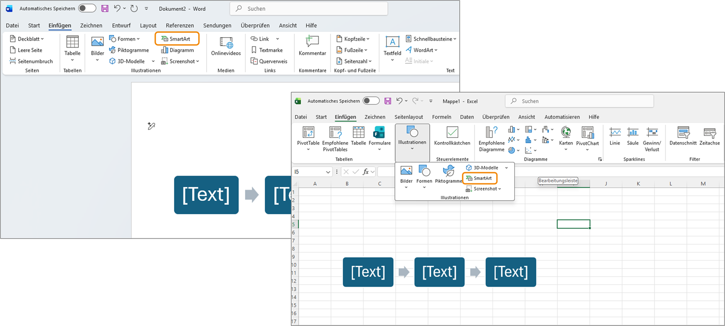Toggle Automatisches Speichern in Word
This screenshot has height=326, width=725.
(87, 9)
